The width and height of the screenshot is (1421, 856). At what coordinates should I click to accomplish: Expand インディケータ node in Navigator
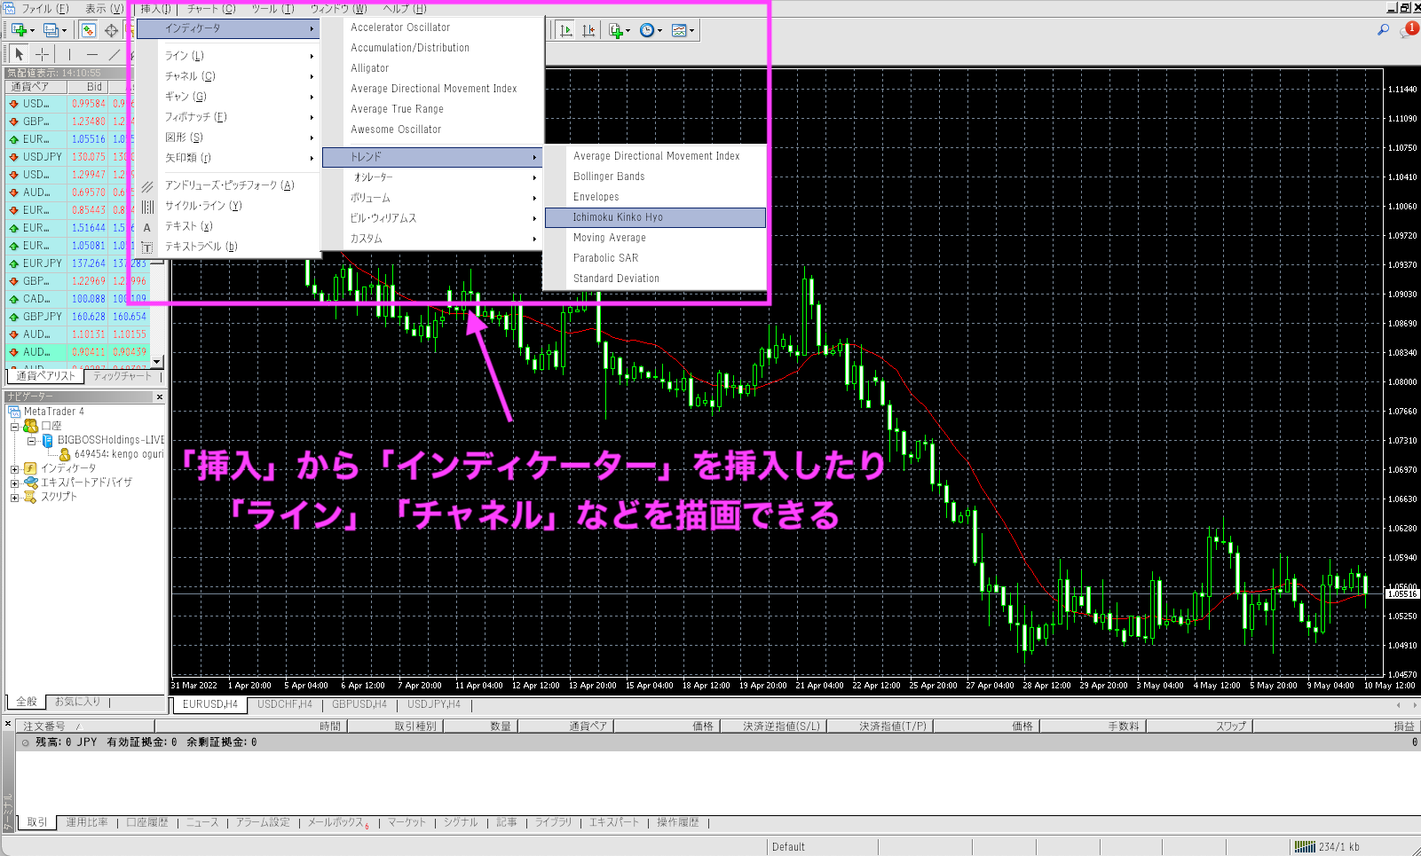point(14,468)
